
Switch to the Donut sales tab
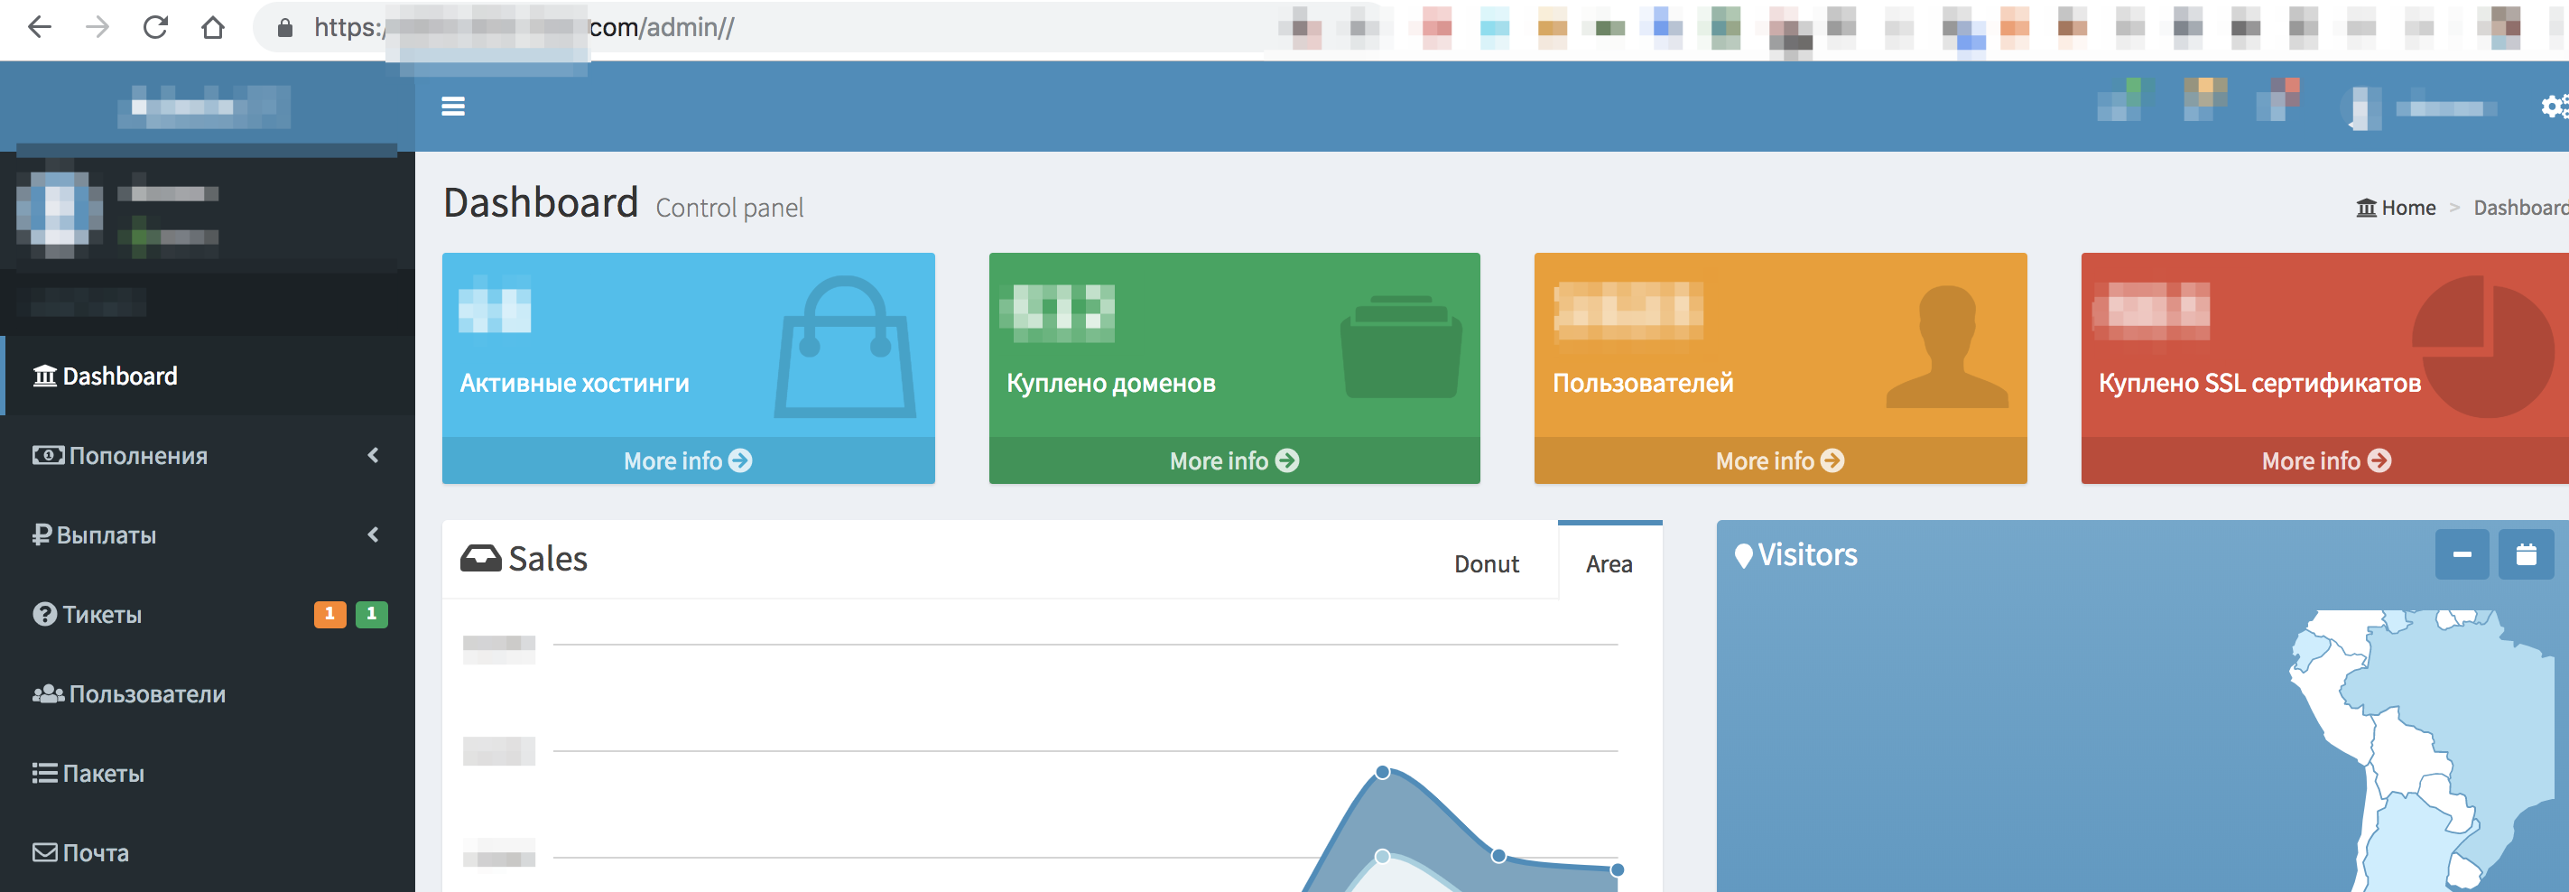(x=1486, y=565)
